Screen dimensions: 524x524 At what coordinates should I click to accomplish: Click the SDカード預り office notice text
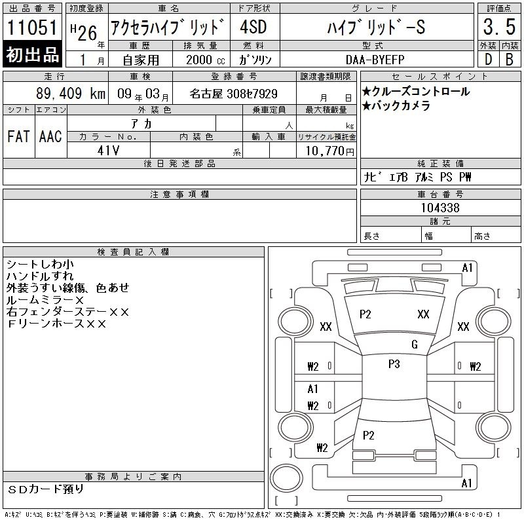47,489
